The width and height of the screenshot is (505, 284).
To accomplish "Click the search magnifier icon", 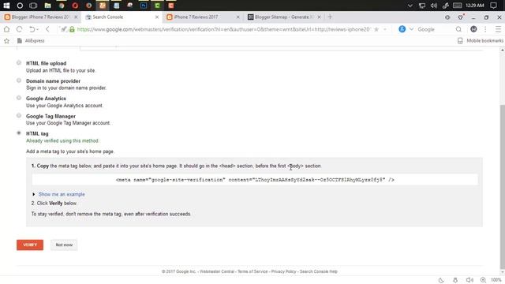I will pos(458,29).
